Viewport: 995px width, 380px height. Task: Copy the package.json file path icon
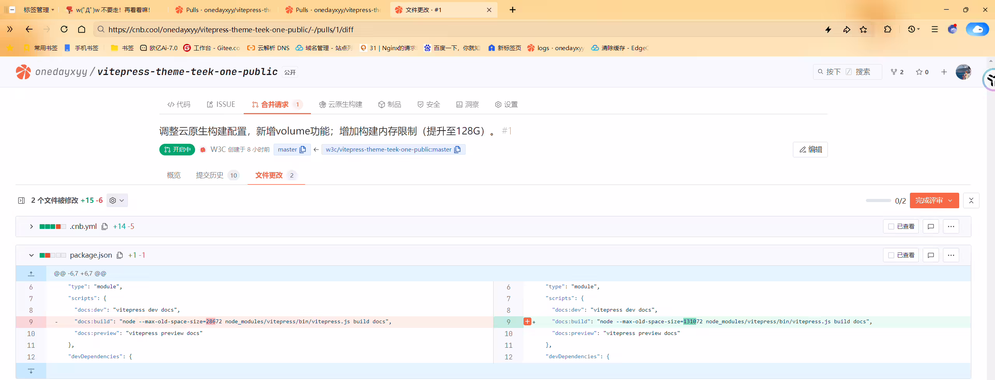click(120, 255)
